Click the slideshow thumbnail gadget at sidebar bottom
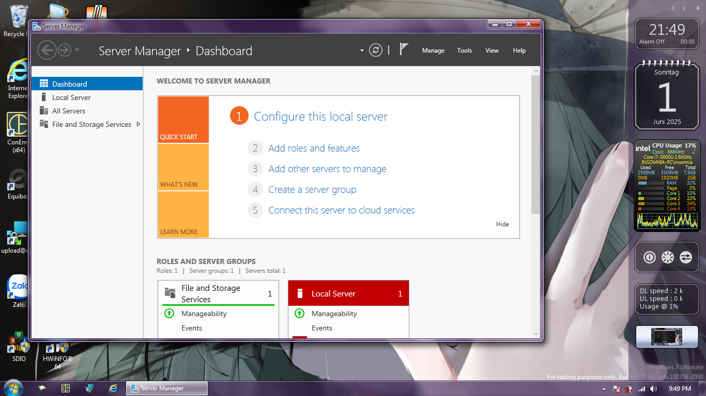Screen dimensions: 706x396 pyautogui.click(x=667, y=336)
